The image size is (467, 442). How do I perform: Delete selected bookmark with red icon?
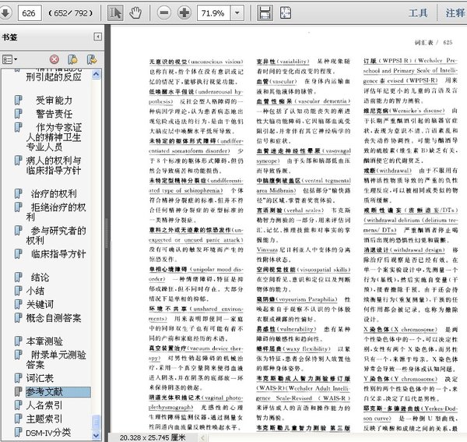54,58
